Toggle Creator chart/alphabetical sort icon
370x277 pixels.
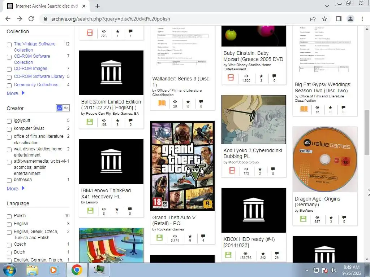(63, 108)
